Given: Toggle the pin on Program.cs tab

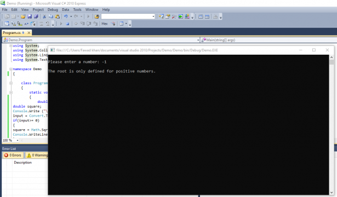Looking at the screenshot, I should tap(24, 33).
